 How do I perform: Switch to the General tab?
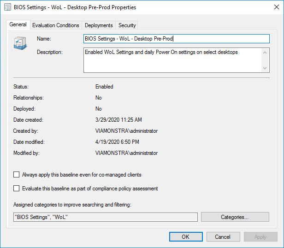click(18, 25)
